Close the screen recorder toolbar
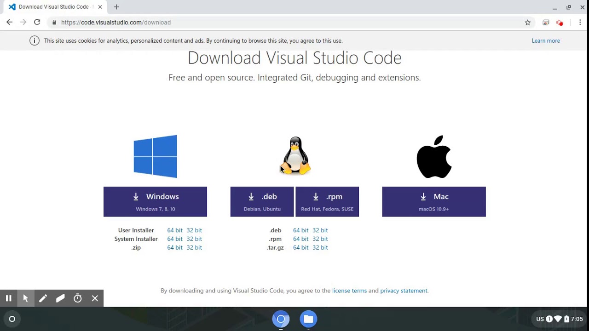The image size is (589, 331). [x=95, y=298]
